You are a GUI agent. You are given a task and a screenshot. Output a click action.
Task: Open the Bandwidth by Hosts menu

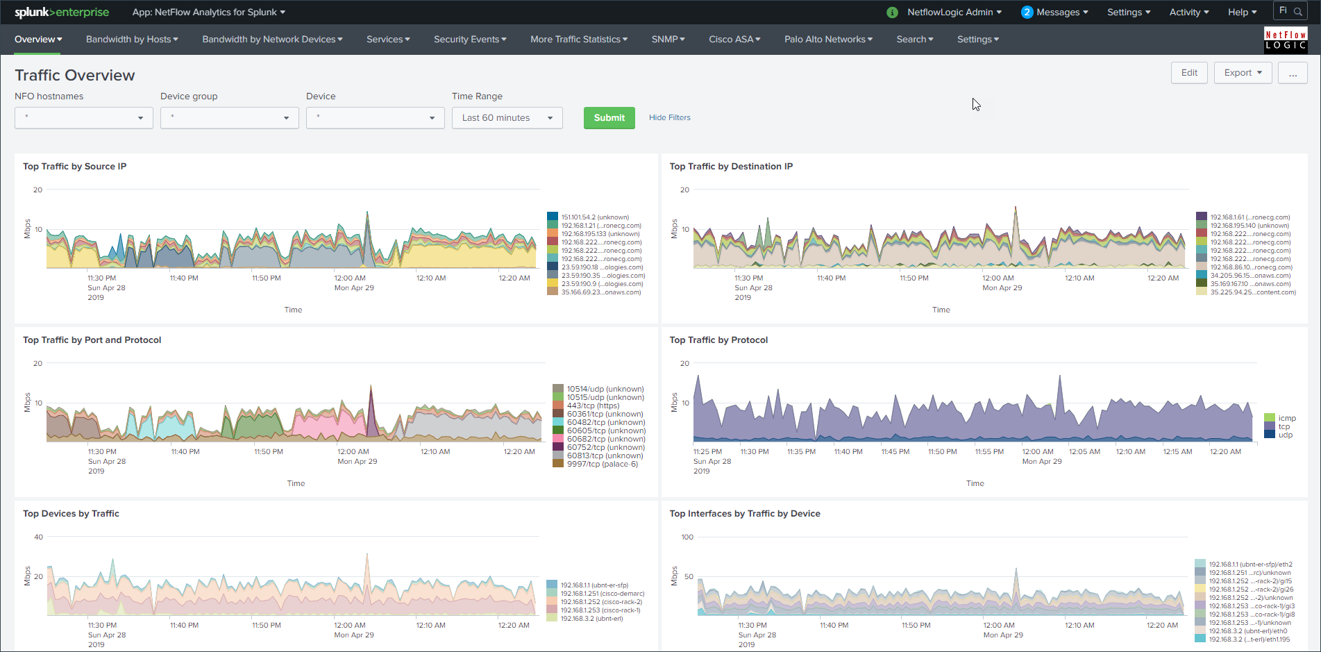point(132,40)
